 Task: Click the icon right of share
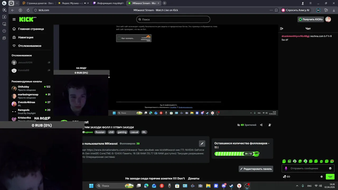click(270, 125)
